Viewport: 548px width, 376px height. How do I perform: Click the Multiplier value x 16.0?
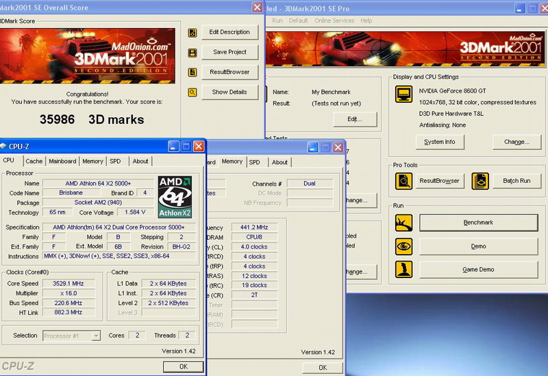[68, 293]
